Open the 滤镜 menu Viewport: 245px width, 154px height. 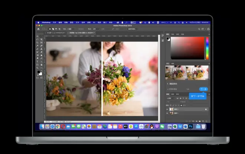89,23
